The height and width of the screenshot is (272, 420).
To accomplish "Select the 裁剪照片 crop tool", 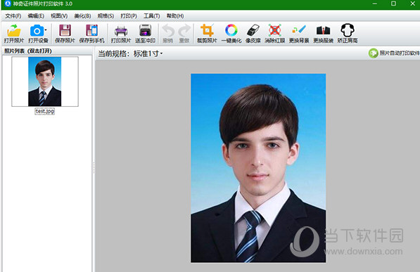I will tap(207, 30).
